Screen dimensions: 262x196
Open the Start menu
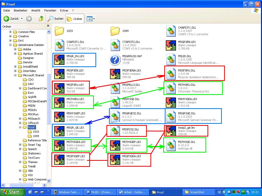(12, 192)
